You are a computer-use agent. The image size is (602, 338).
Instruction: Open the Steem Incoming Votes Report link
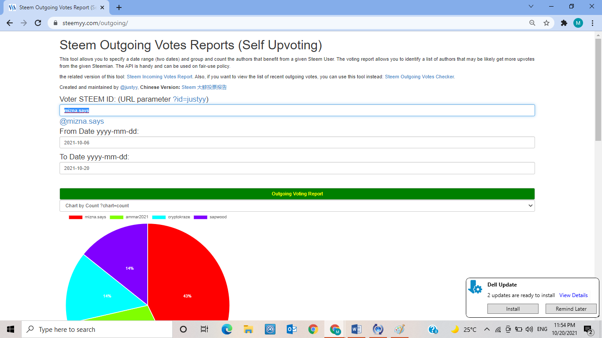(x=160, y=77)
